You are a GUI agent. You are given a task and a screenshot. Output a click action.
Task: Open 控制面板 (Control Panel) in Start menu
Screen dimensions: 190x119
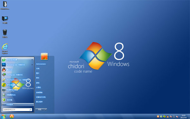39,93
